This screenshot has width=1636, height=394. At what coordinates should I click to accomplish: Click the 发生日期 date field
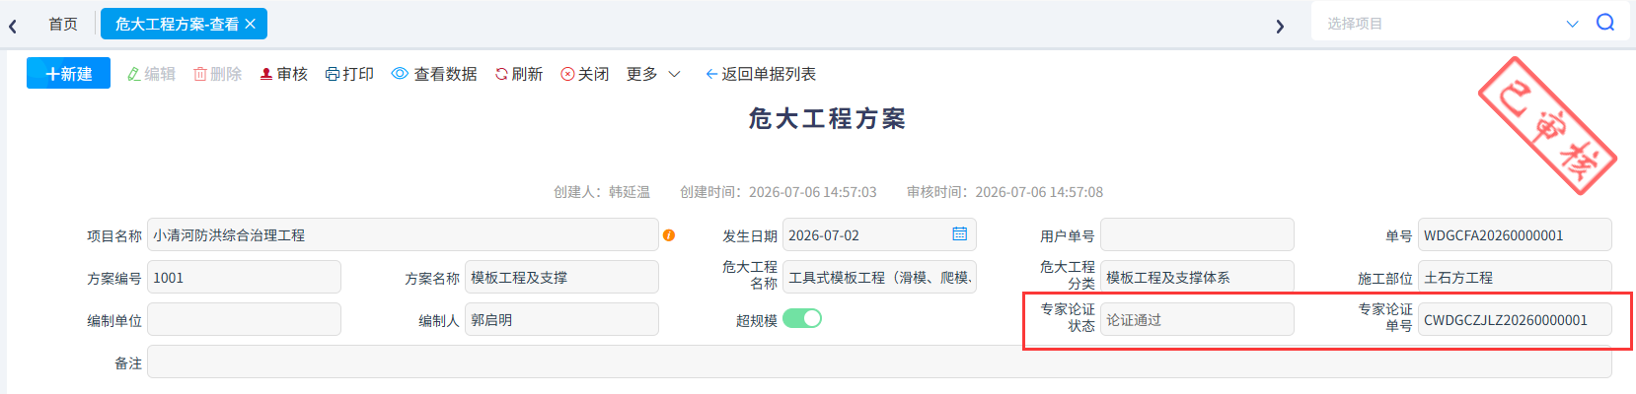[x=879, y=234]
